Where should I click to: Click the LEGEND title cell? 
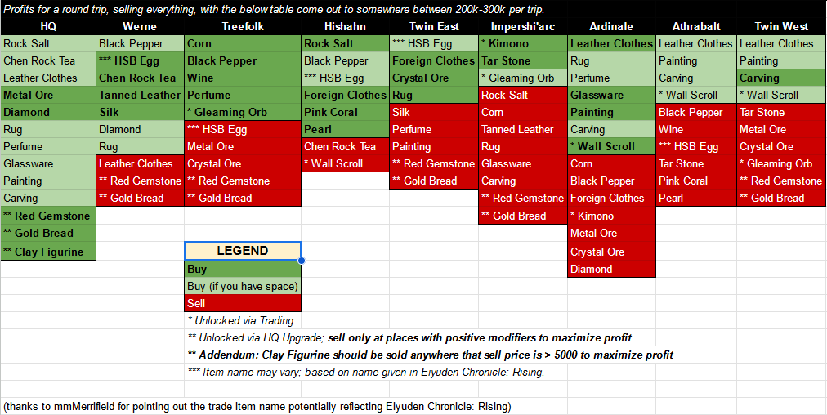click(242, 251)
